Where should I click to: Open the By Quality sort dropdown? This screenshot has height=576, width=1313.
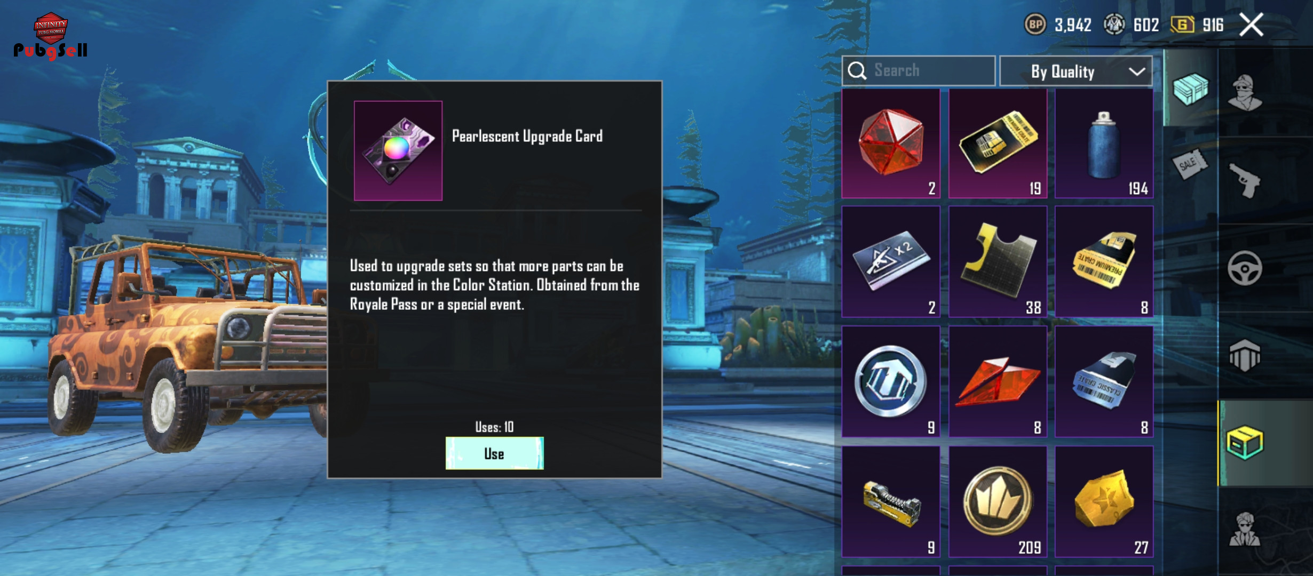point(1076,71)
